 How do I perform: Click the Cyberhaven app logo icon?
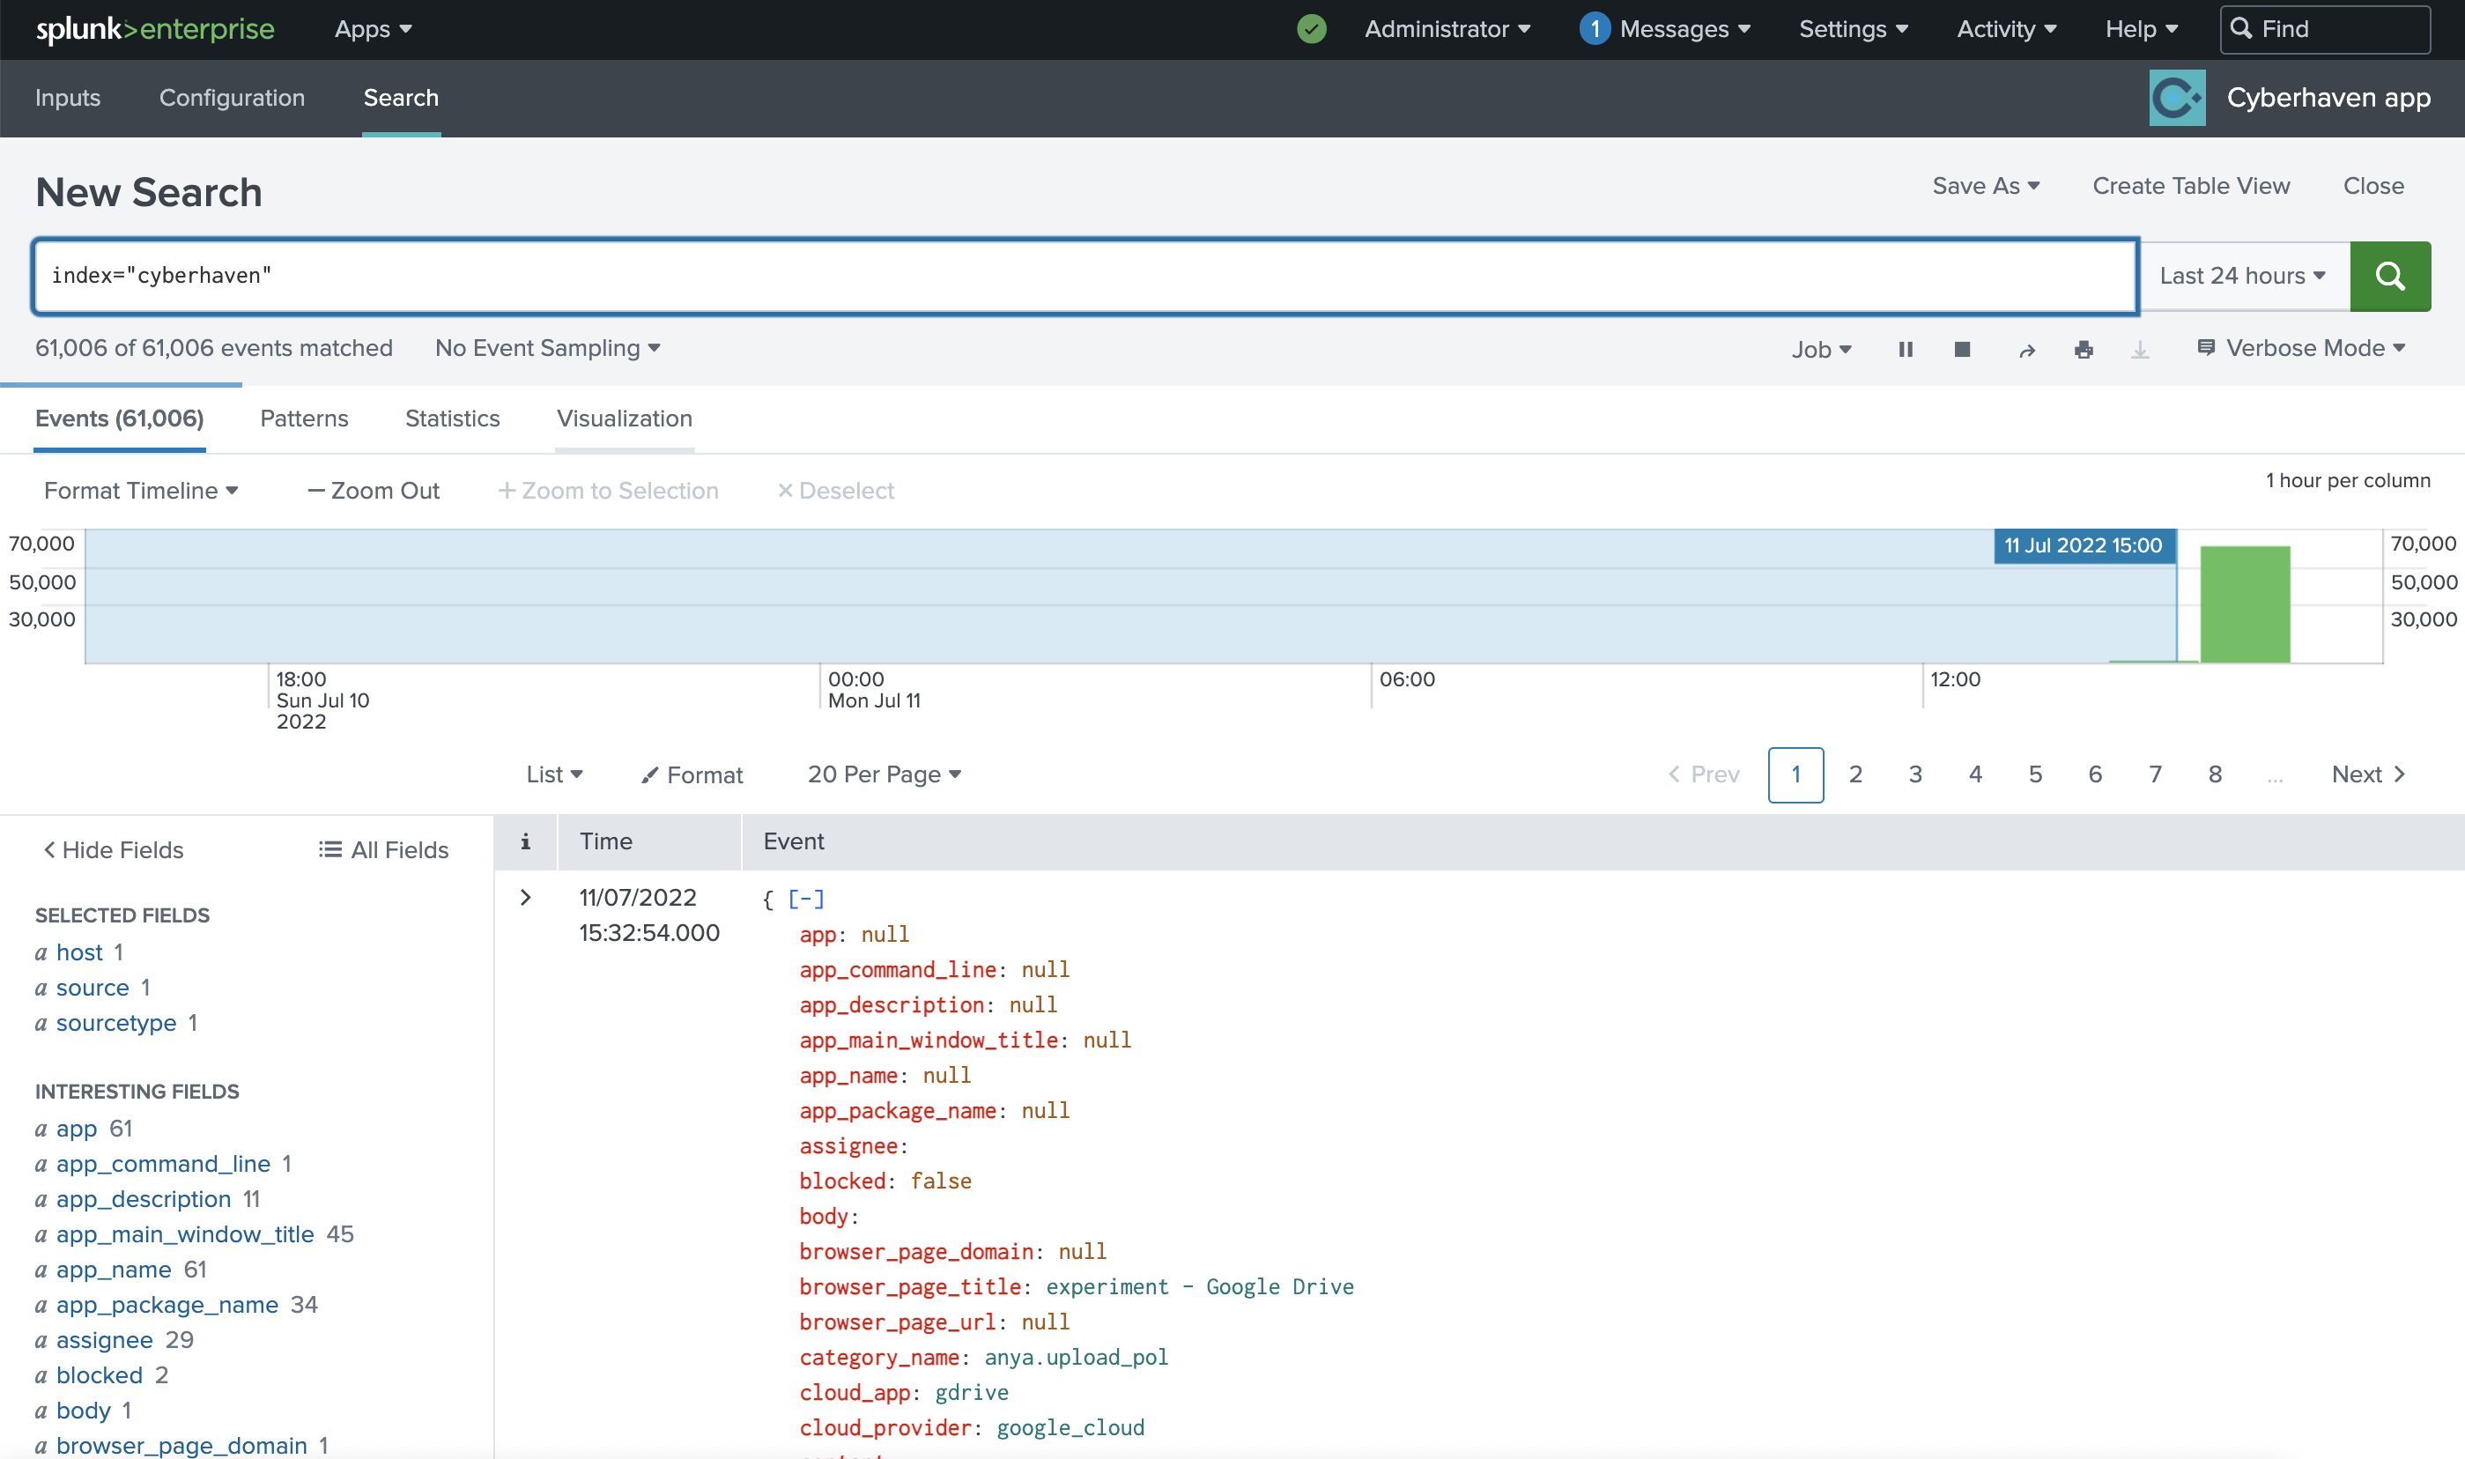tap(2177, 97)
